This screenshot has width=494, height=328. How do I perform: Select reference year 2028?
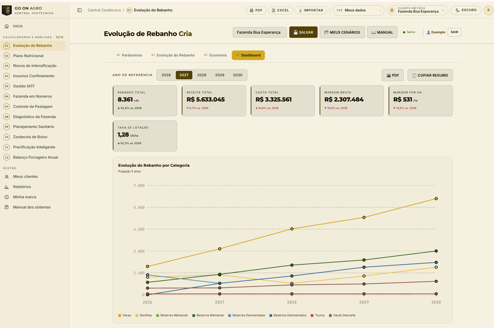(202, 75)
